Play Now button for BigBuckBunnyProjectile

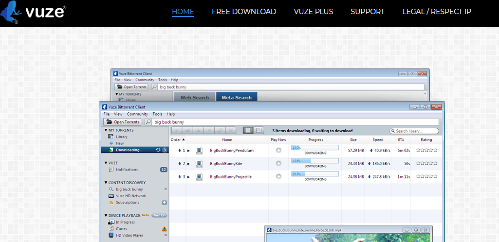point(278,176)
